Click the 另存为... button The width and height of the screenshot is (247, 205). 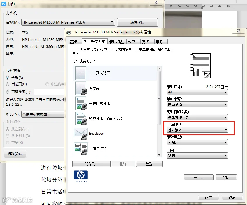coord(91,164)
